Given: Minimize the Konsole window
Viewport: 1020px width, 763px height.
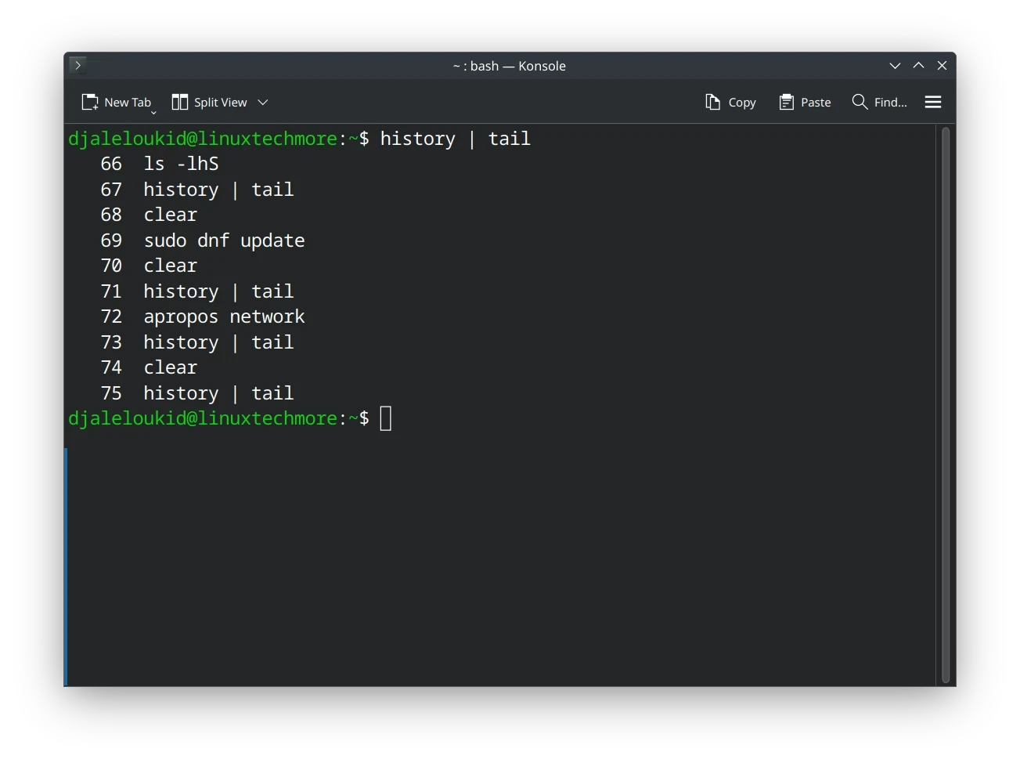Looking at the screenshot, I should tap(895, 66).
